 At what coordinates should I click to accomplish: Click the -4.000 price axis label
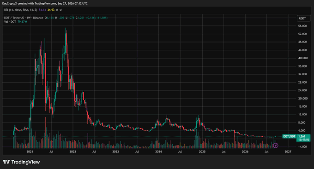pos(302,146)
